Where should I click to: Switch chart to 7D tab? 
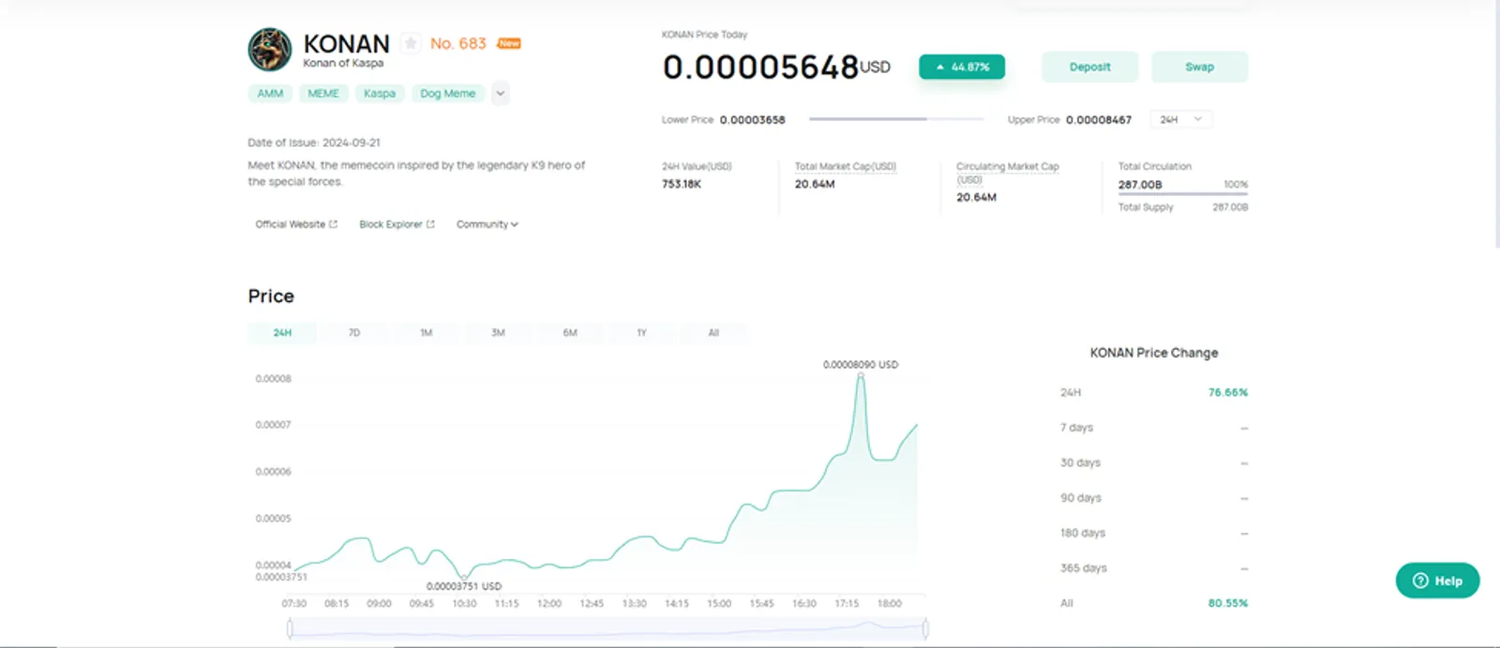pos(354,333)
